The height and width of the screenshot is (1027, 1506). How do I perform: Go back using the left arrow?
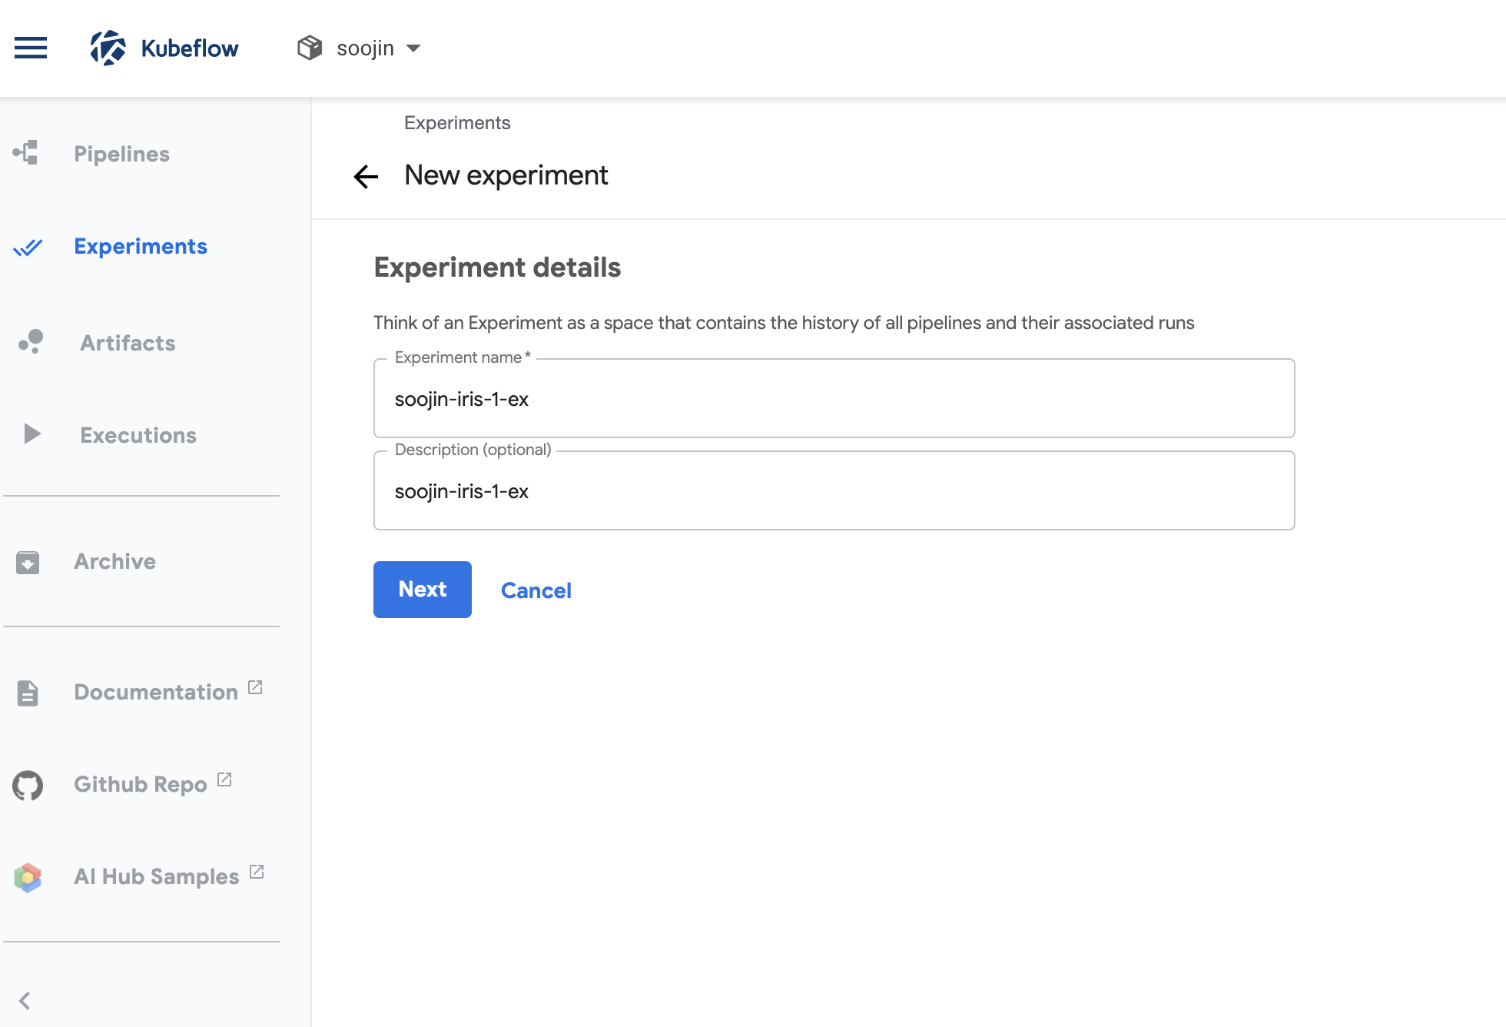tap(366, 176)
